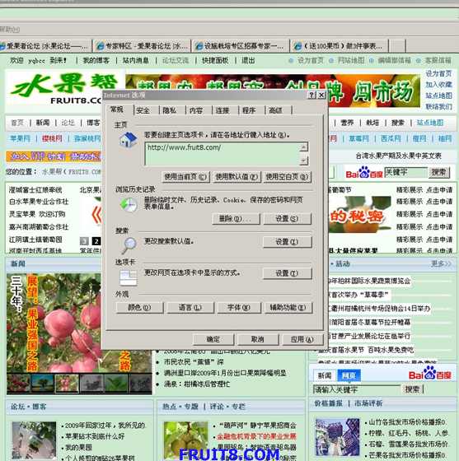Click the 使用当前页 button
The height and width of the screenshot is (461, 459).
(x=185, y=177)
